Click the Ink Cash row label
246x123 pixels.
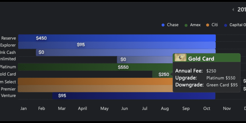[8, 52]
